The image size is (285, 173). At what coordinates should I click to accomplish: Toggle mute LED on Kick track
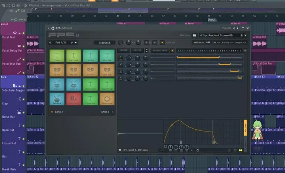23,86
